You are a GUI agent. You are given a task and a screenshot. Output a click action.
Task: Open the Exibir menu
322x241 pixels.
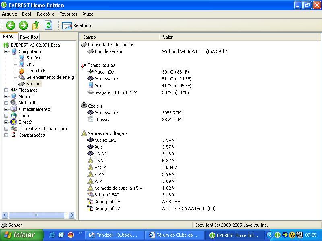coord(27,14)
